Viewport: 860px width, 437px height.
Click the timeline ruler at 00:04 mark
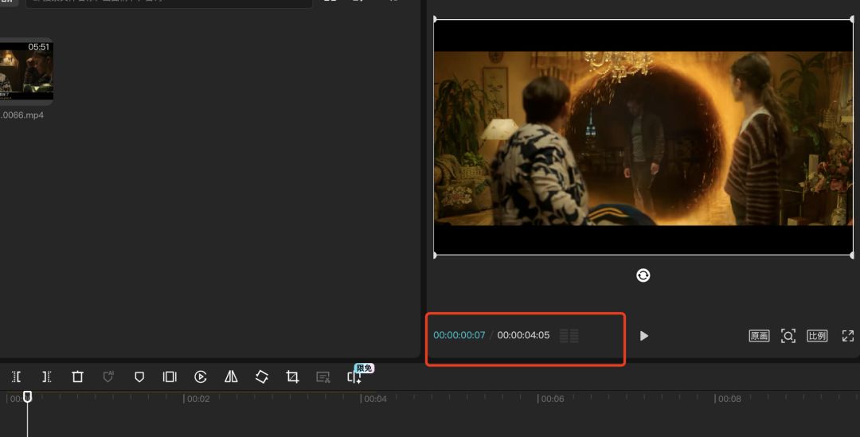[375, 399]
